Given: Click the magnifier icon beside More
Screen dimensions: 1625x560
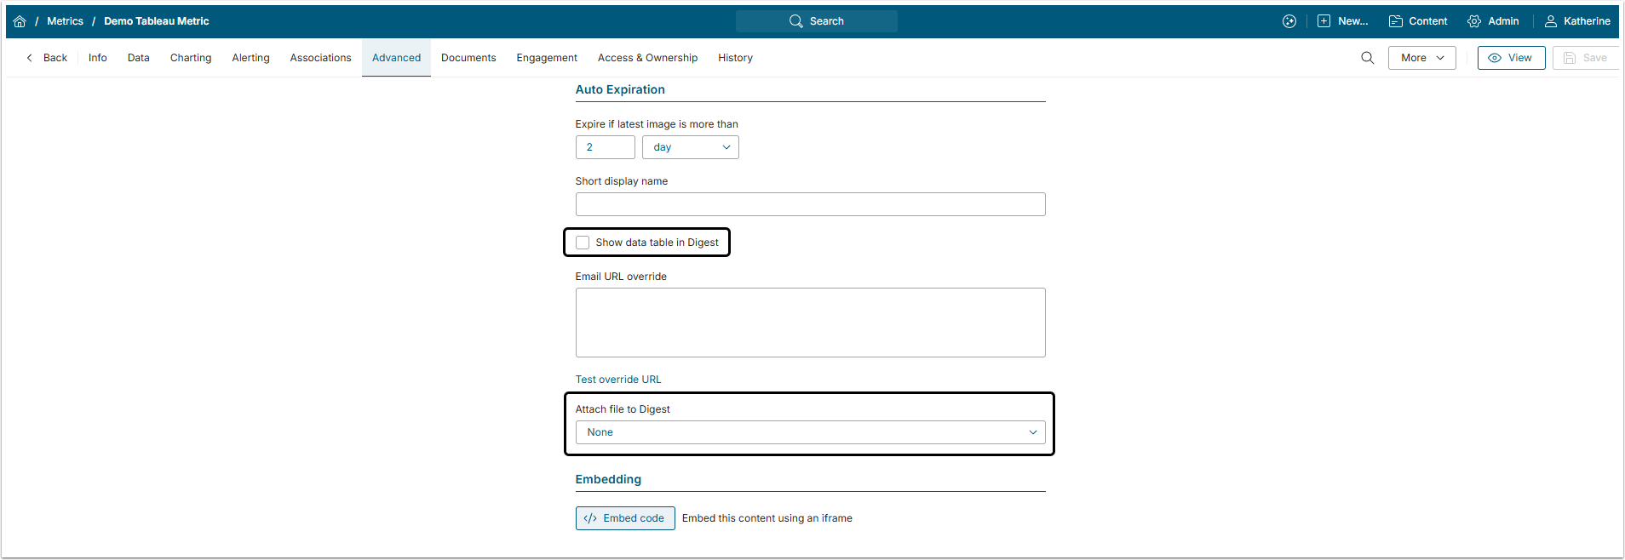Looking at the screenshot, I should pos(1367,58).
